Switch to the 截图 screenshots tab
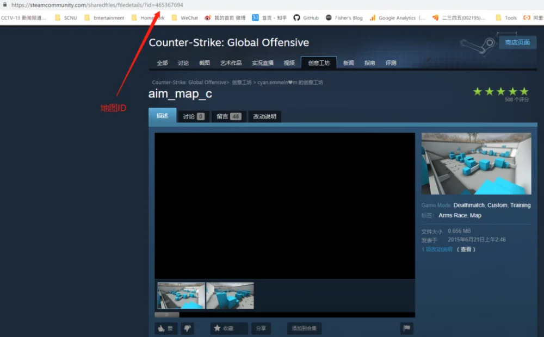The width and height of the screenshot is (544, 337). tap(205, 63)
